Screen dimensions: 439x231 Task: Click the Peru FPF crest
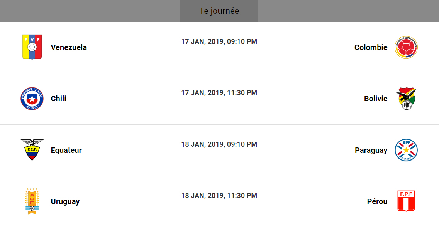tap(406, 201)
